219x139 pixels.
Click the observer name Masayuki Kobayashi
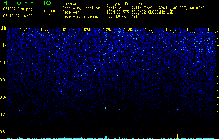pos(125,4)
